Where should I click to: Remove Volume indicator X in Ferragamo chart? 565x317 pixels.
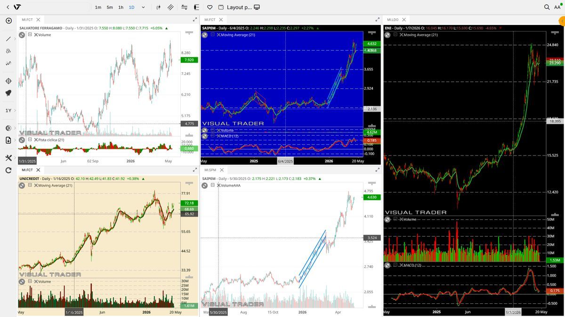pyautogui.click(x=36, y=35)
